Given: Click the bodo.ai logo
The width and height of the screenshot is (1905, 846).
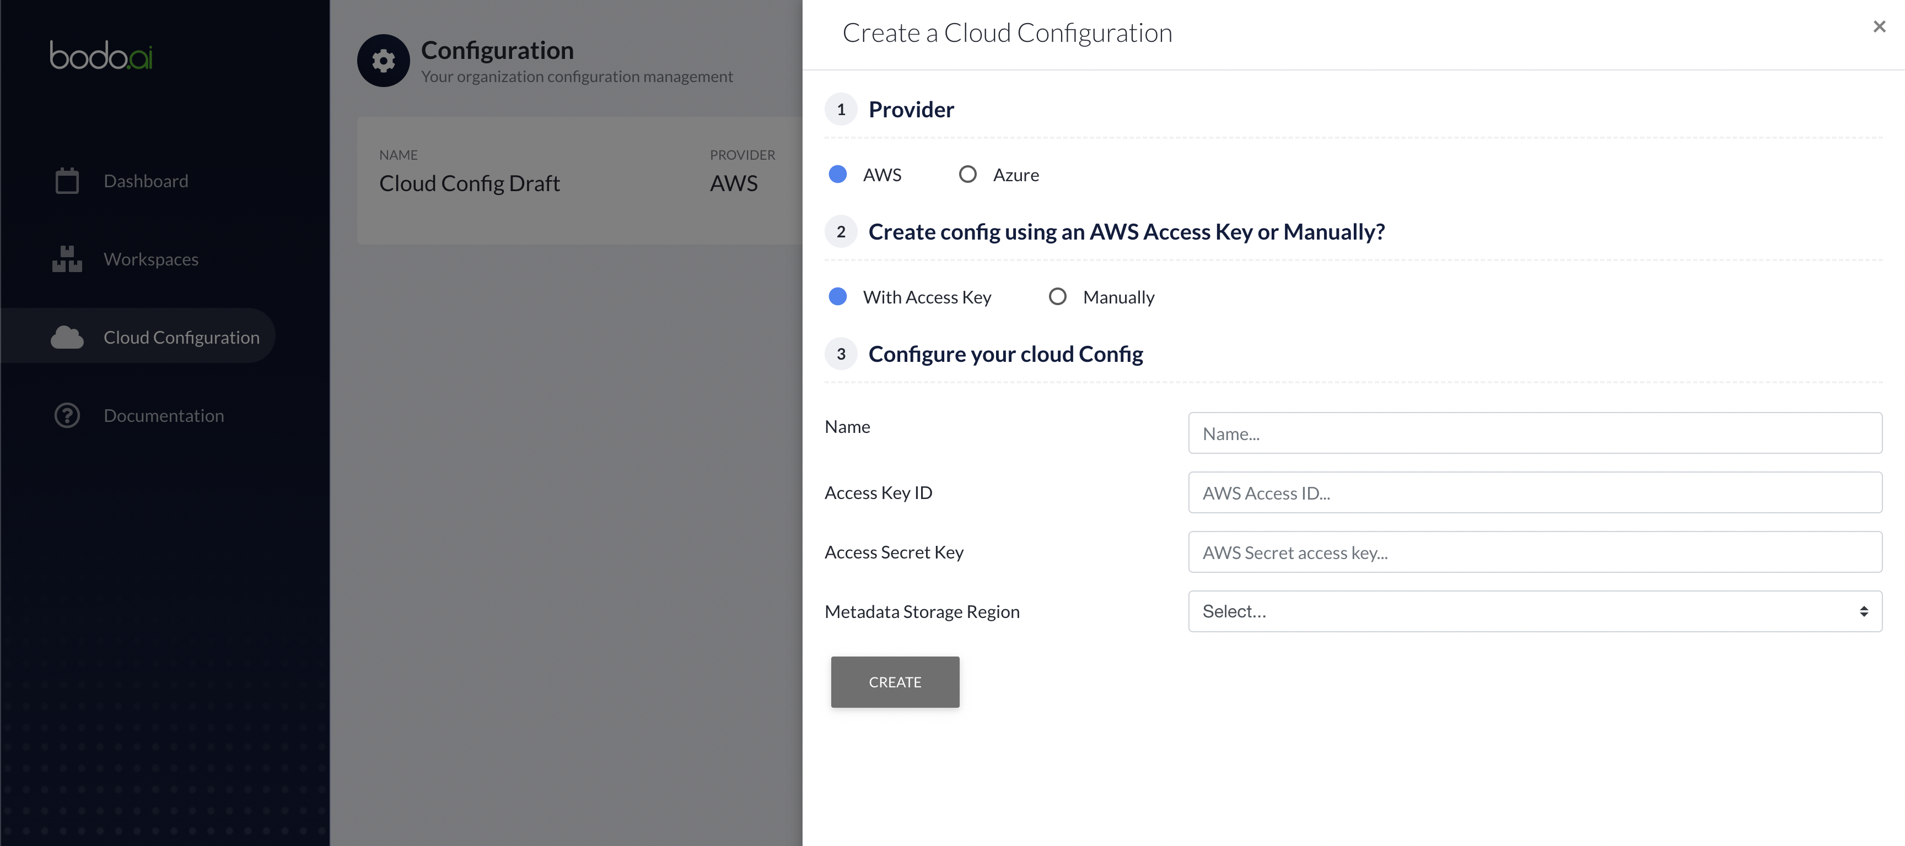Looking at the screenshot, I should coord(101,56).
